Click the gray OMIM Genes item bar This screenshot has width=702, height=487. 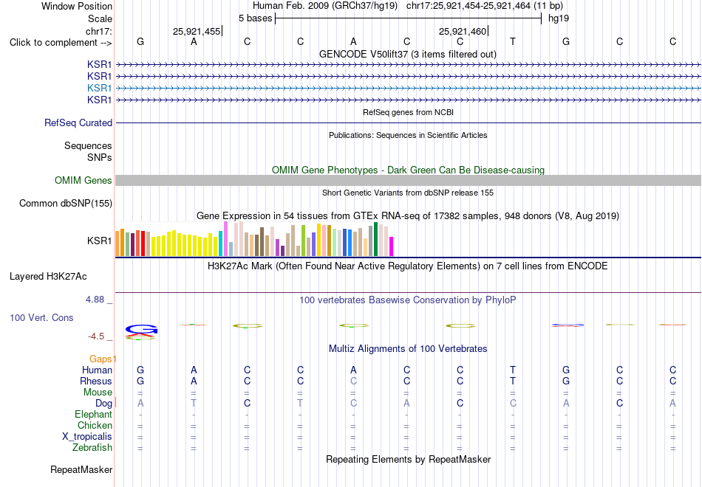point(409,180)
